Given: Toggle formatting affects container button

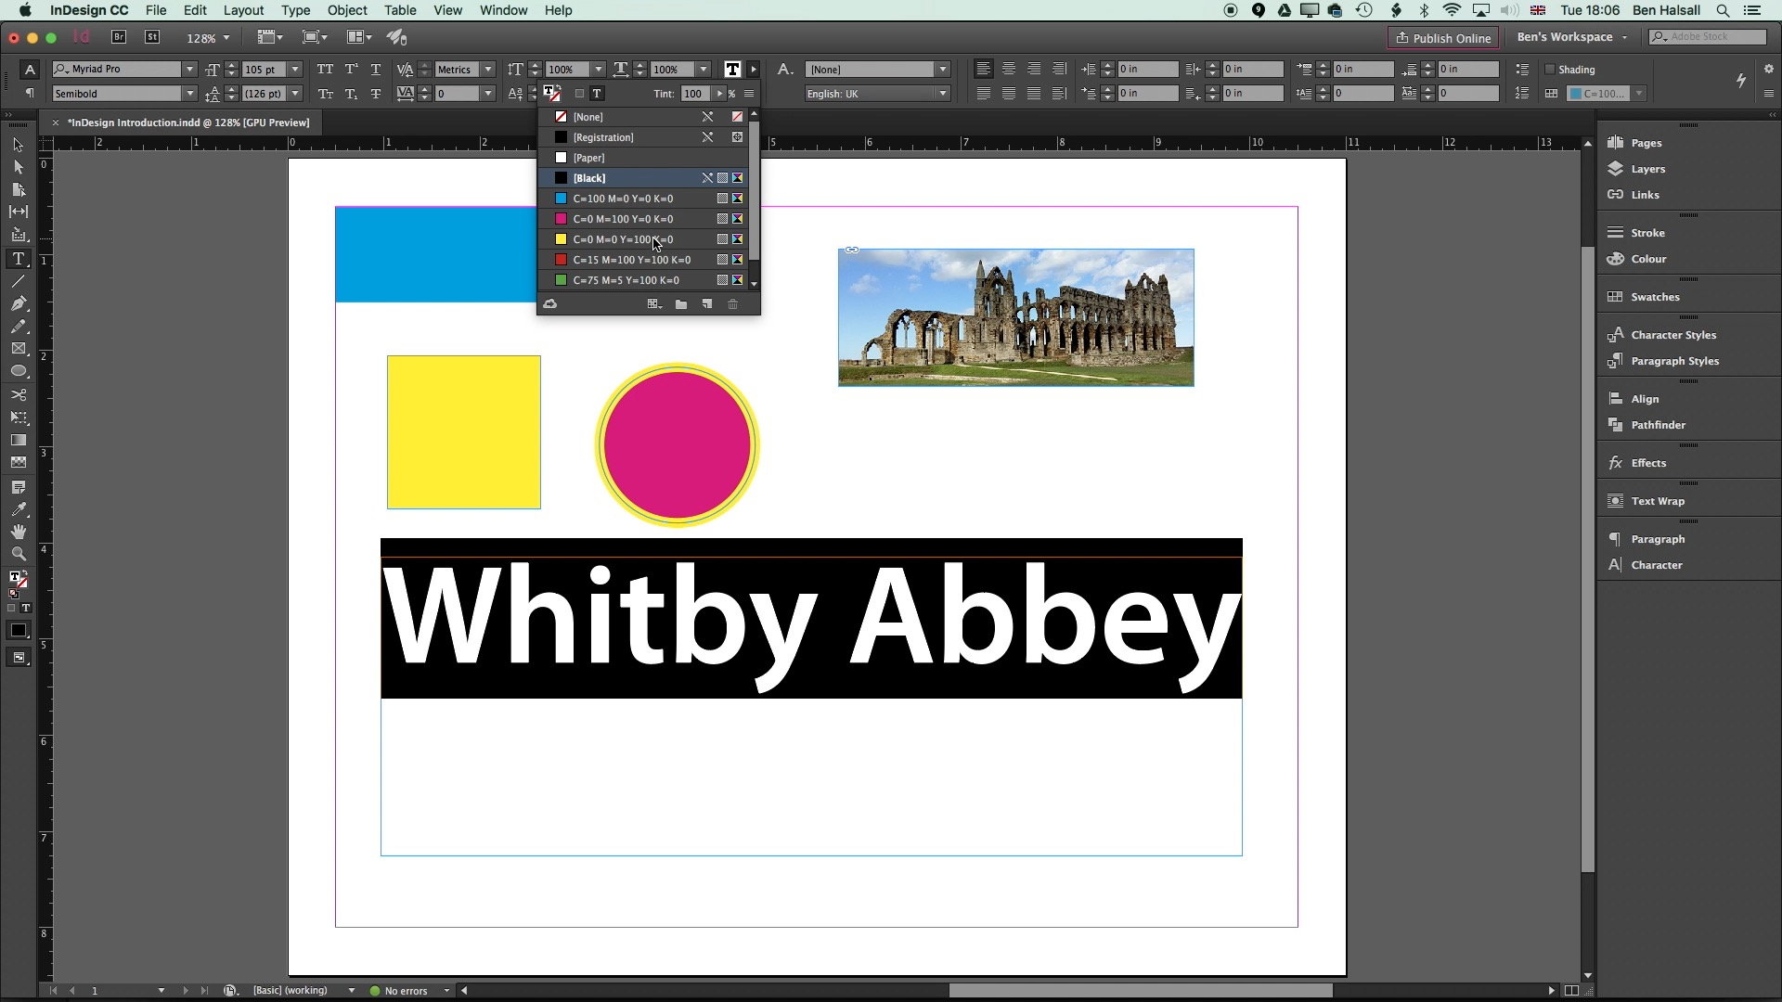Looking at the screenshot, I should point(579,94).
